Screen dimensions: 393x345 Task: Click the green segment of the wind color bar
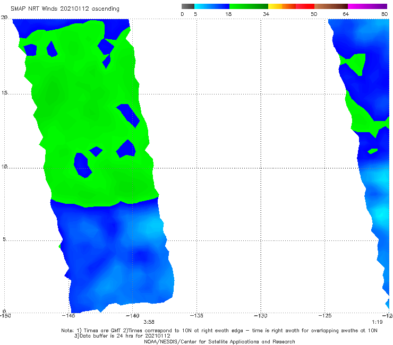[x=249, y=6]
